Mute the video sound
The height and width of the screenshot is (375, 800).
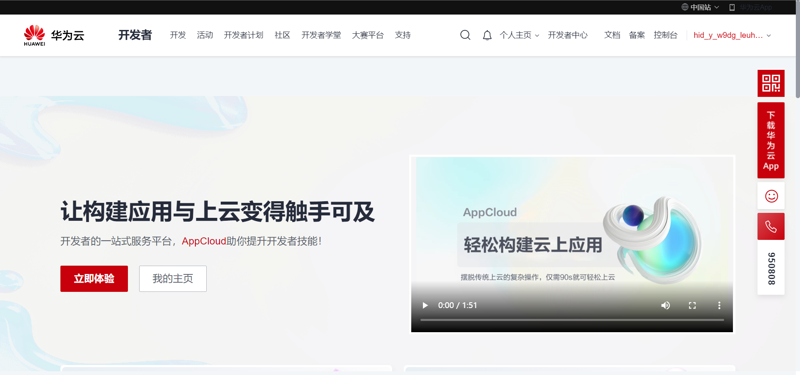point(665,306)
